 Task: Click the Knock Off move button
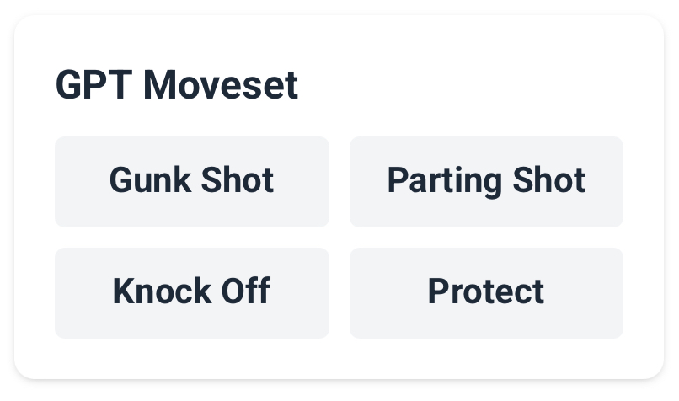192,292
